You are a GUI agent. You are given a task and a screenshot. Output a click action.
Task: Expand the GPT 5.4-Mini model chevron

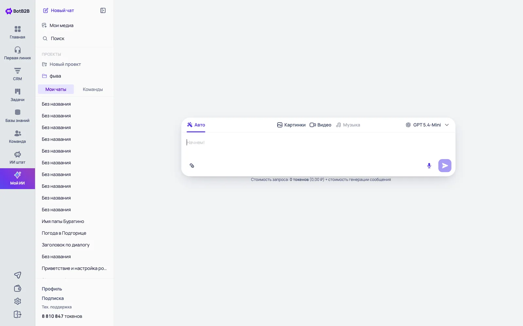coord(447,125)
